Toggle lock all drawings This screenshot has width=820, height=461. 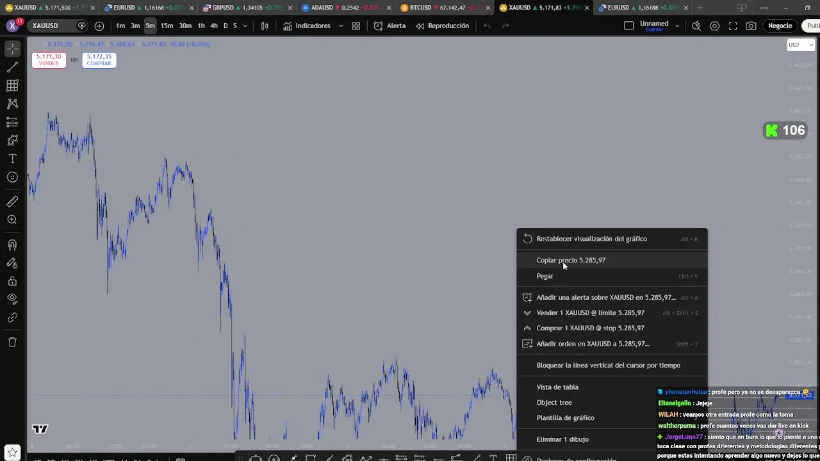tap(12, 281)
